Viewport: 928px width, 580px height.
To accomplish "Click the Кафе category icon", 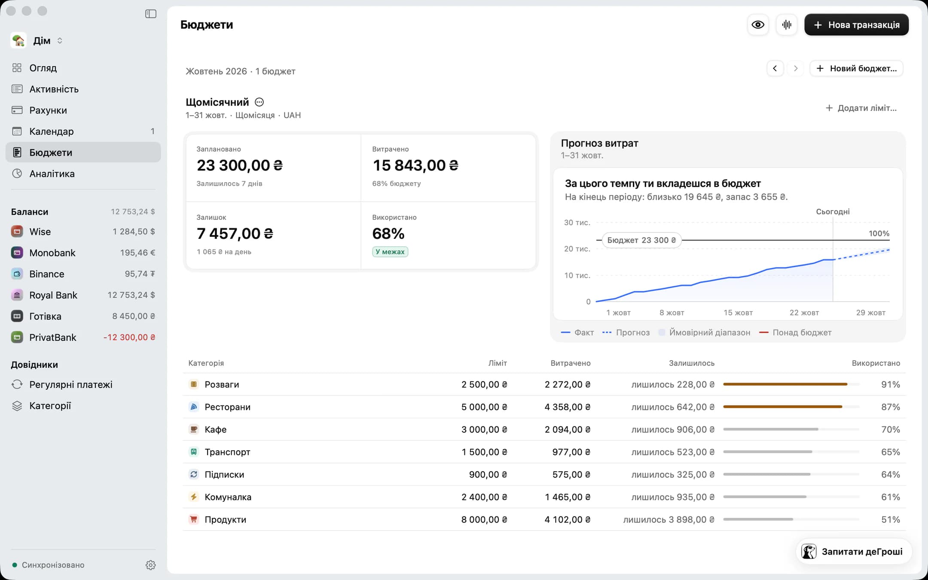I will click(x=194, y=429).
